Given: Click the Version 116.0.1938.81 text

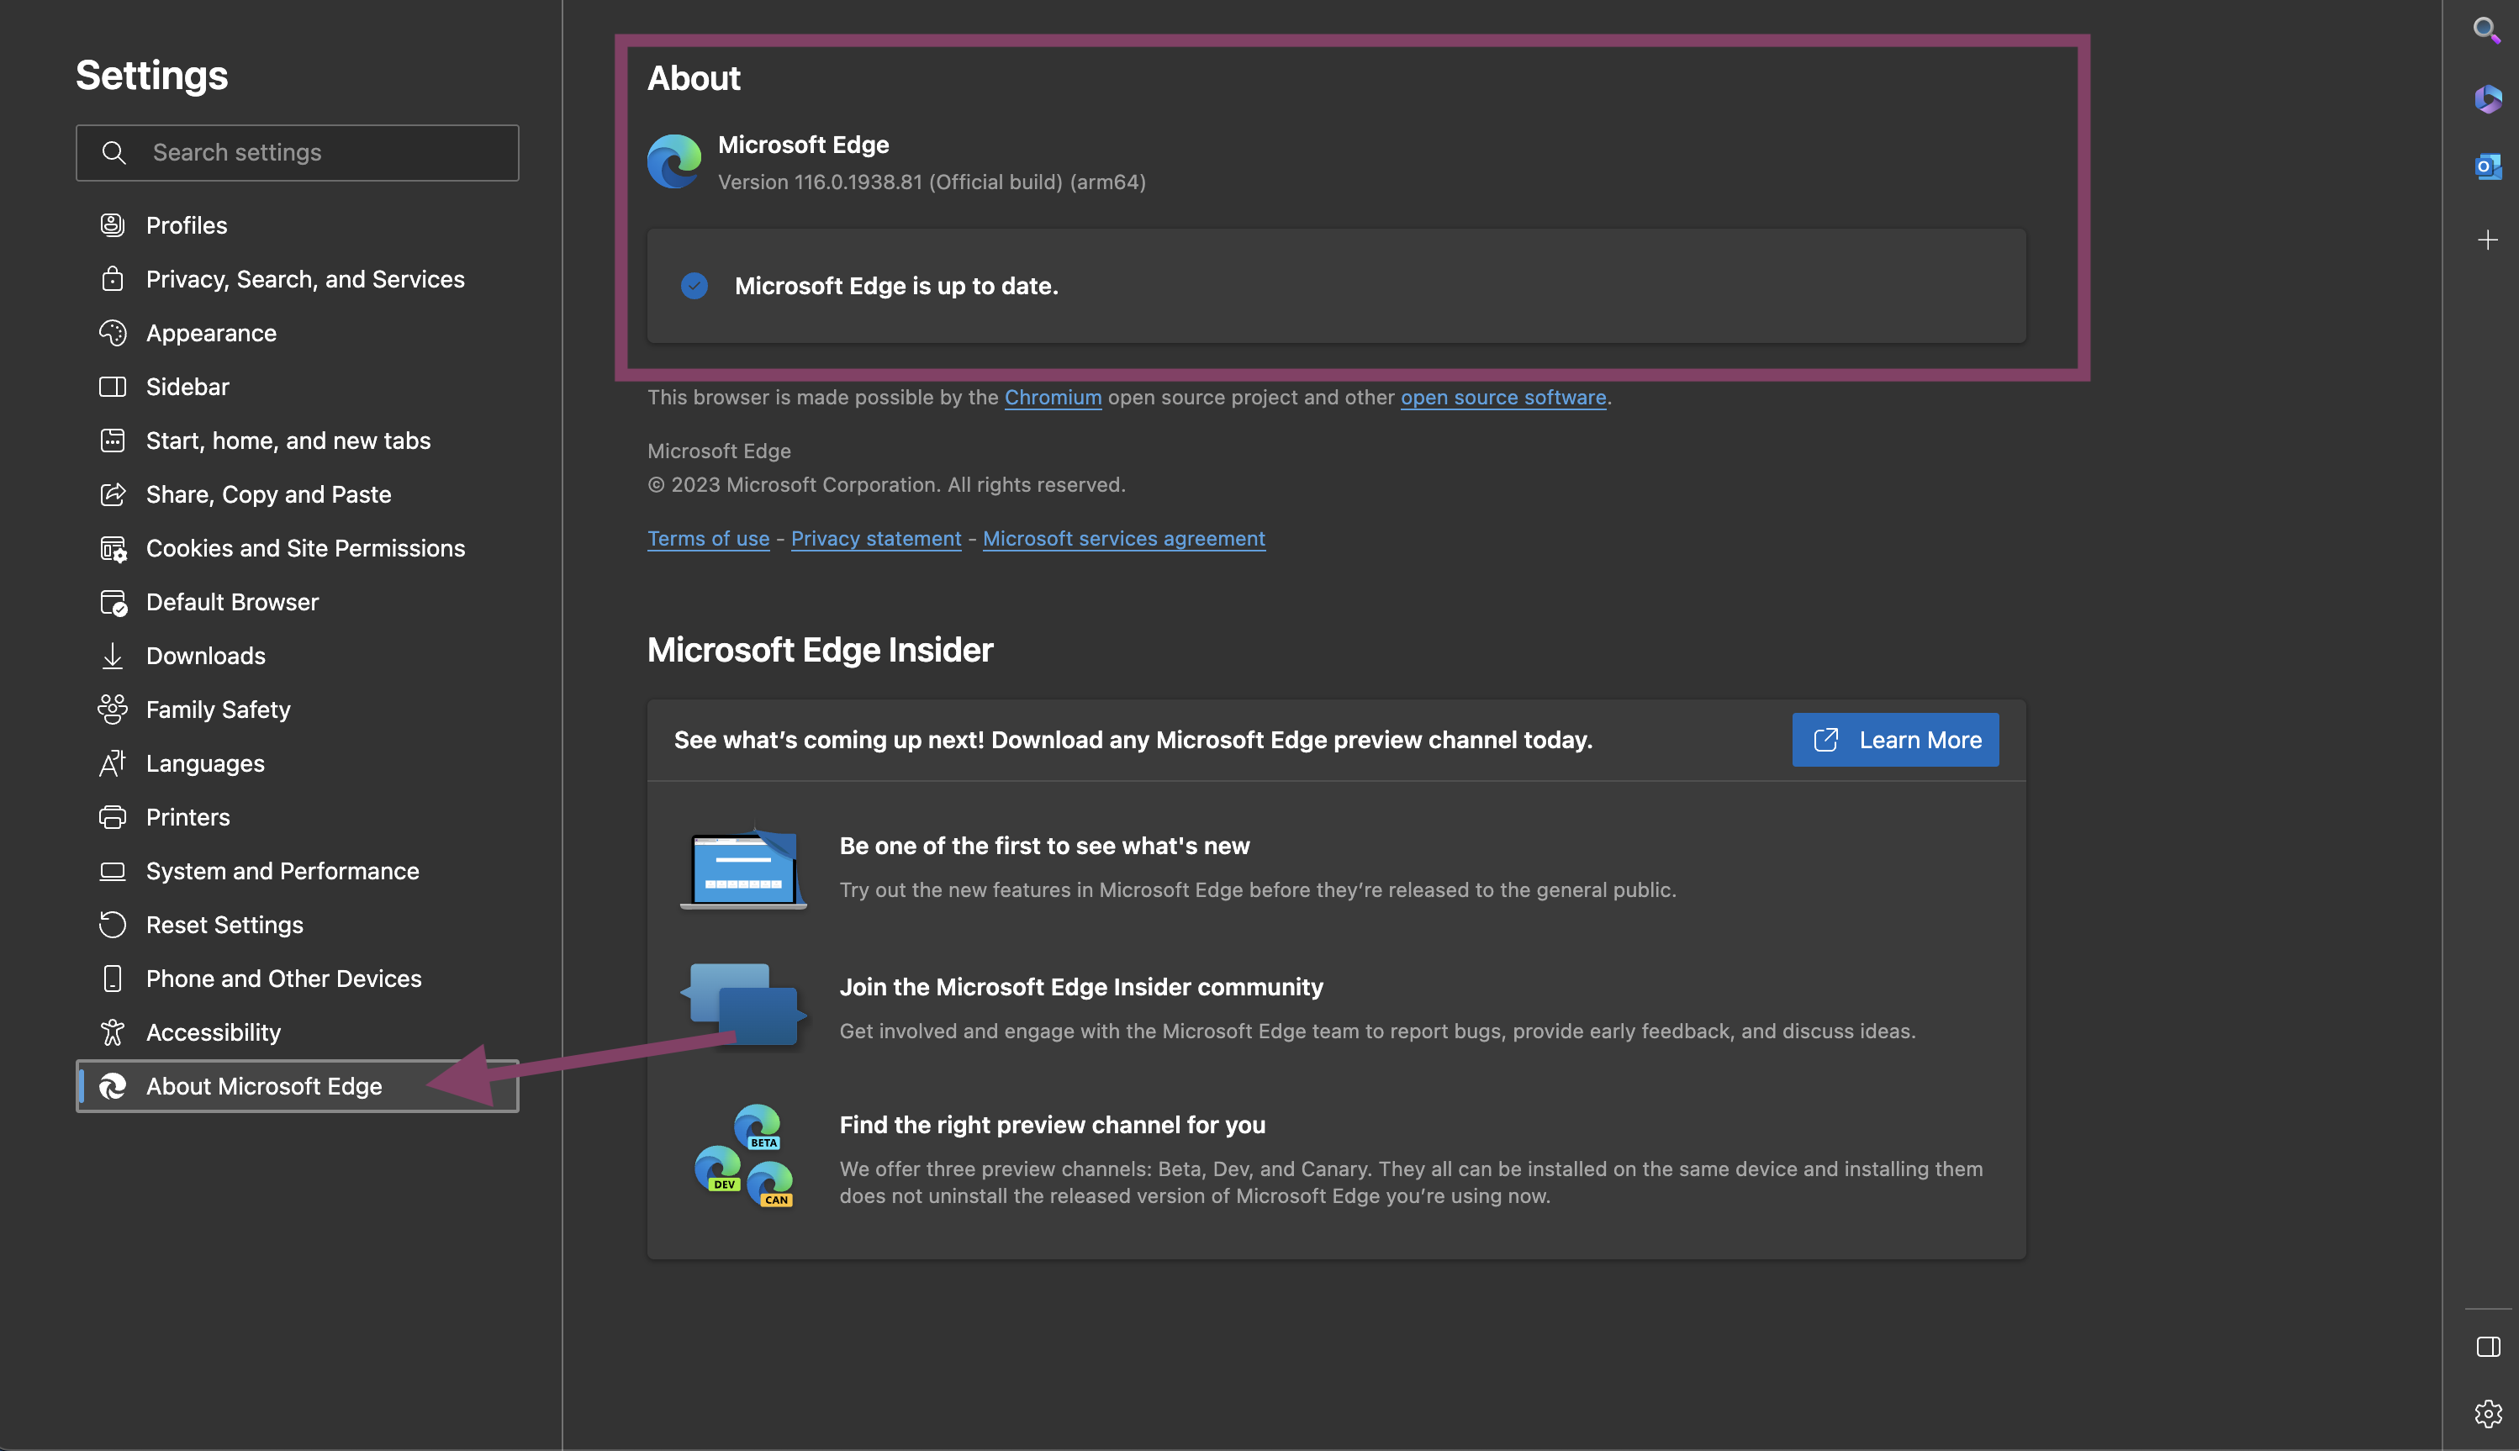Looking at the screenshot, I should 932,182.
